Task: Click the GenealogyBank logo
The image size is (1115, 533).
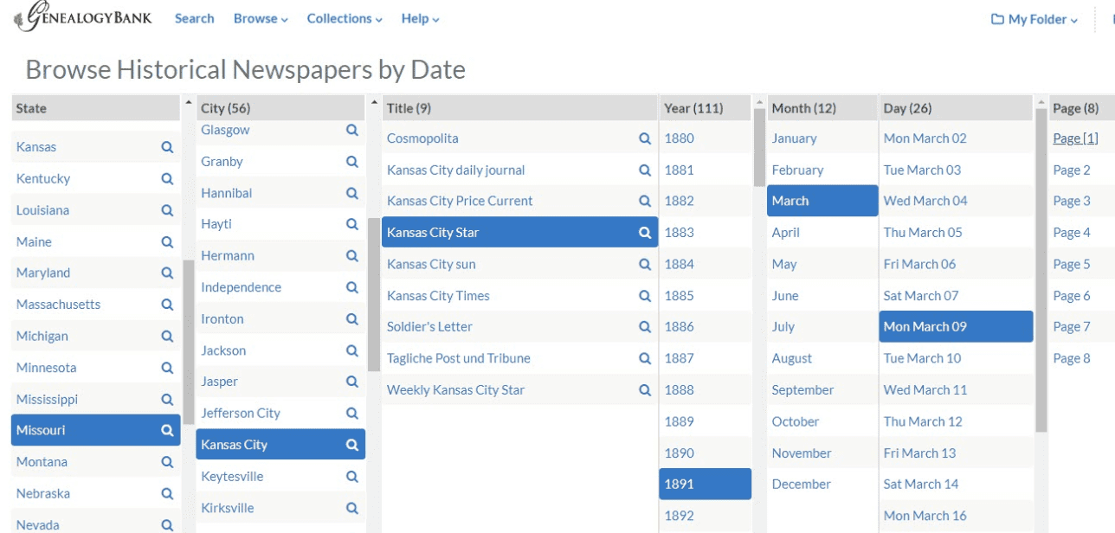Action: click(83, 16)
